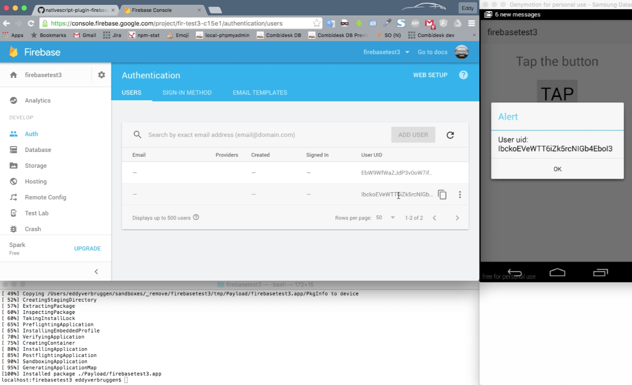Viewport: 632px width, 385px height.
Task: Click the UPGRADE plan toggle link
Action: [x=87, y=248]
